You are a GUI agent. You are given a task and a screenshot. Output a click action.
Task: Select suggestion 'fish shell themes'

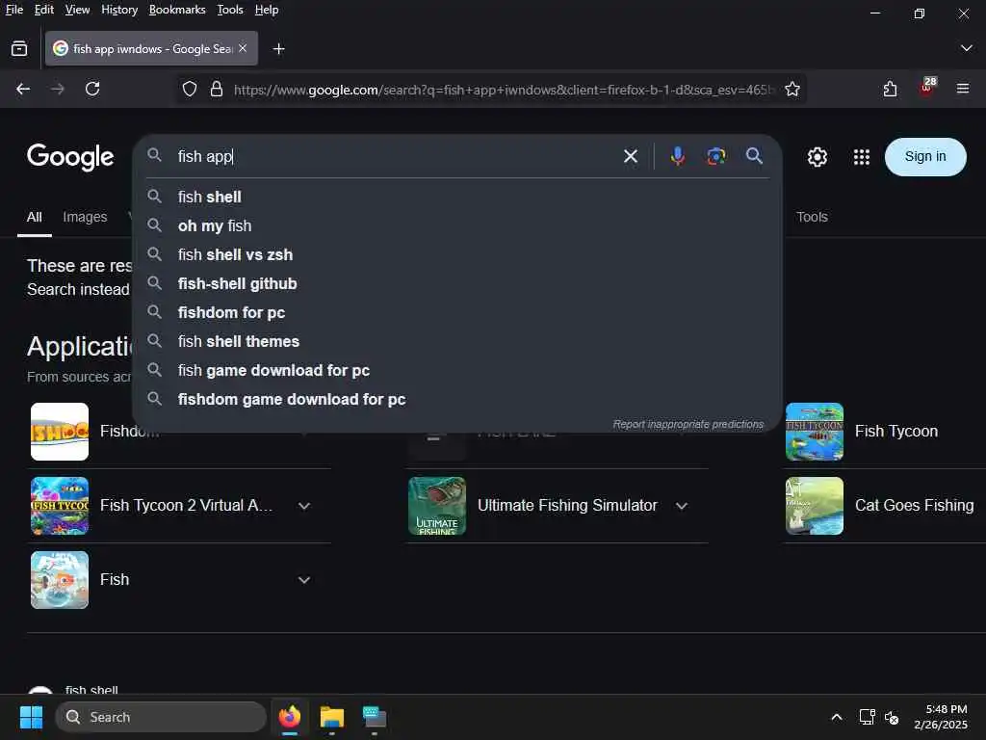[457, 342]
